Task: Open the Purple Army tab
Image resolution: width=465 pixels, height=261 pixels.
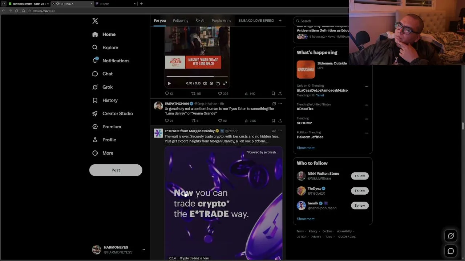Action: pos(221,21)
